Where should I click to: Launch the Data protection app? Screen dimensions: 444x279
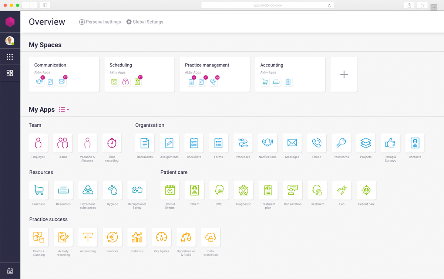tap(211, 237)
